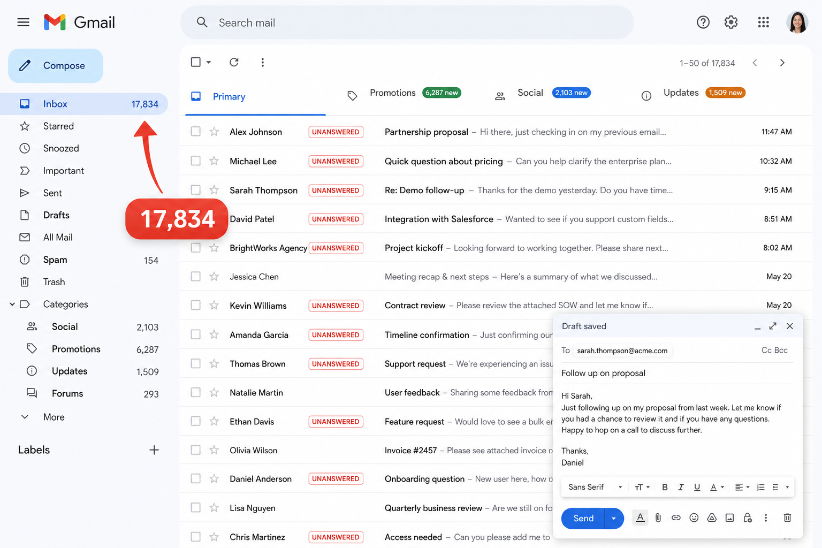Open the settings gear
The image size is (822, 548).
[731, 22]
